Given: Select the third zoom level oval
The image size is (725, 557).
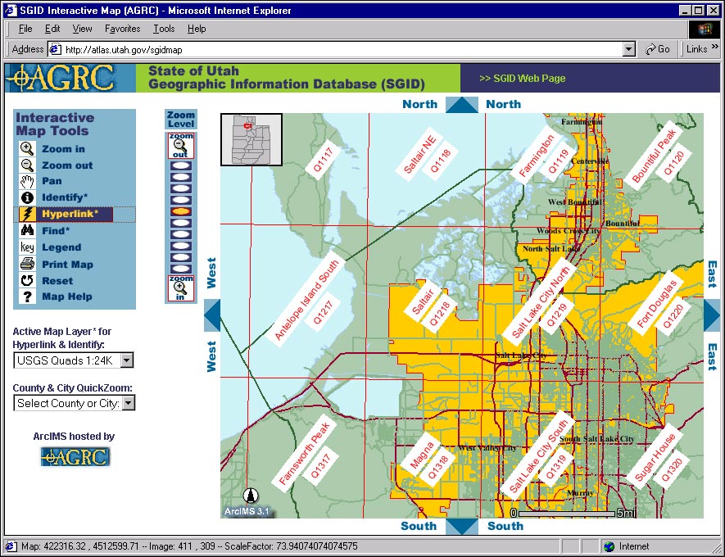Looking at the screenshot, I should point(181,188).
